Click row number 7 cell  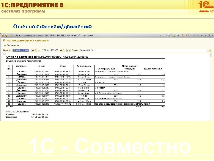tap(9, 88)
